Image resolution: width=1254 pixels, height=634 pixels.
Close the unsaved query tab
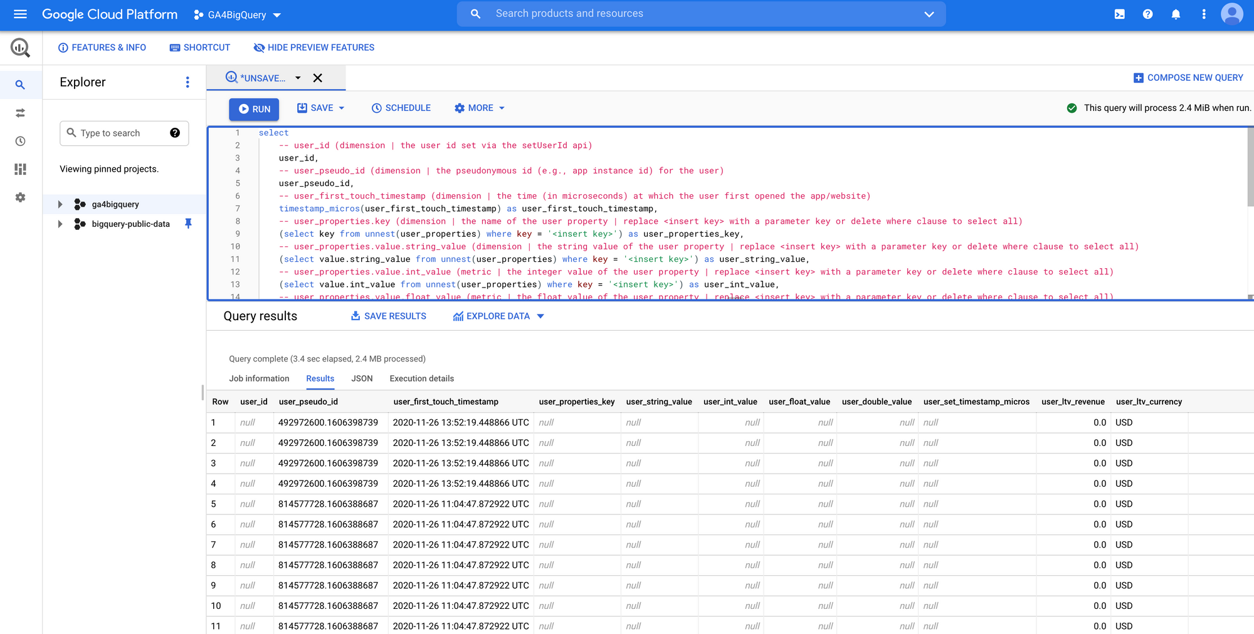coord(318,78)
